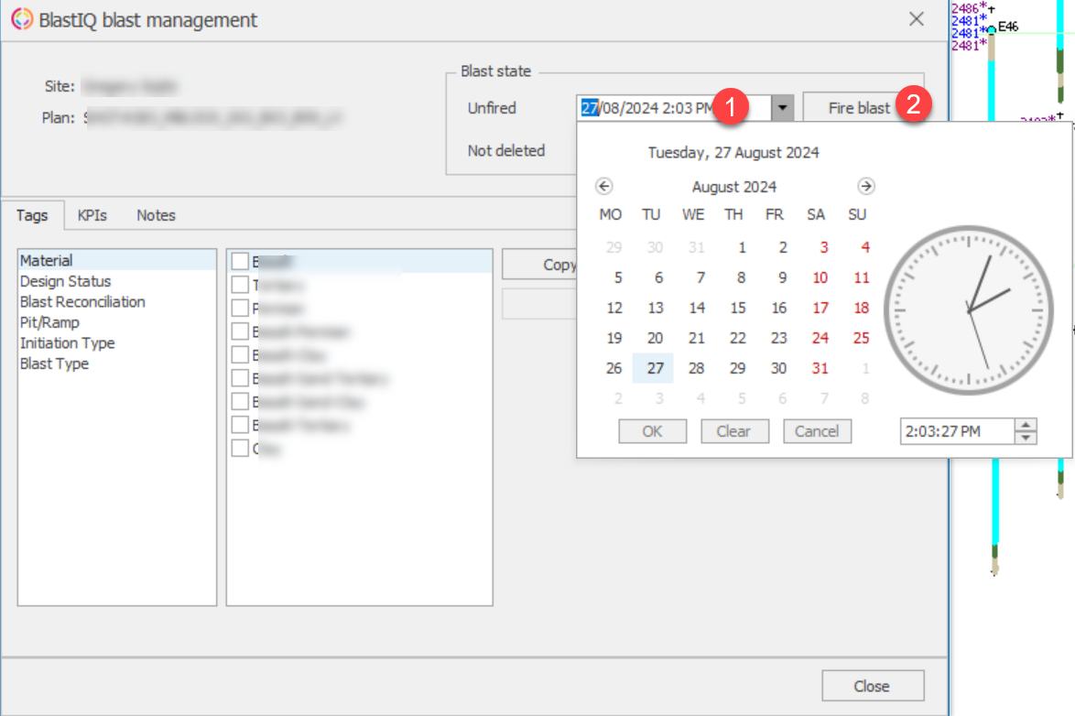Click Tuesday, 27 August 2024 today label
This screenshot has height=716, width=1075.
click(733, 152)
